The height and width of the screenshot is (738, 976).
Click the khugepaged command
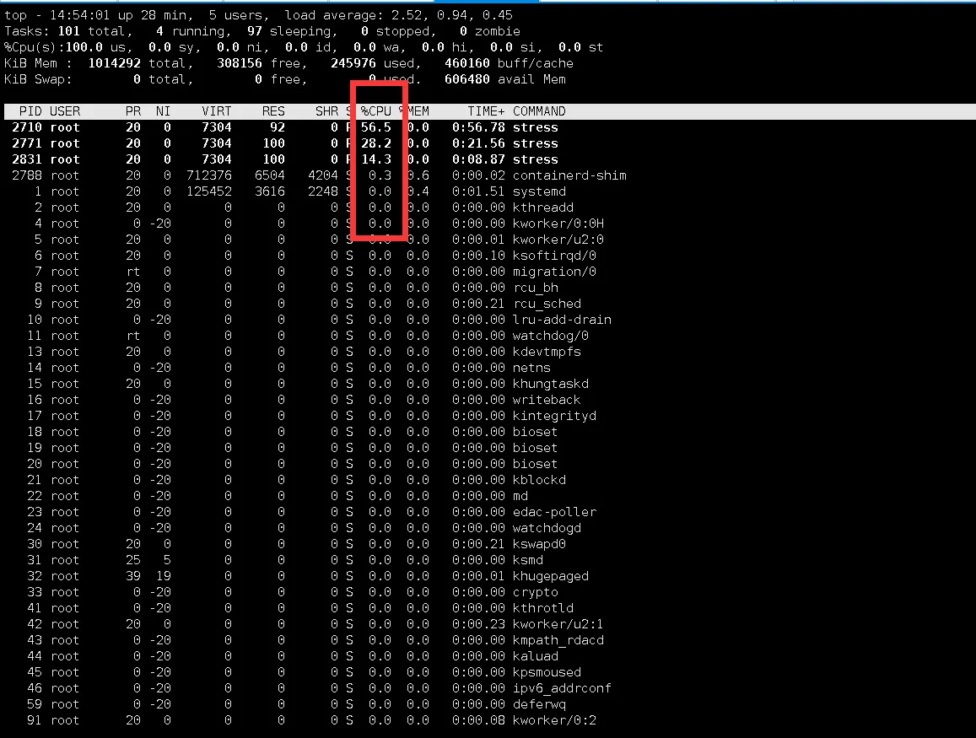coord(551,576)
